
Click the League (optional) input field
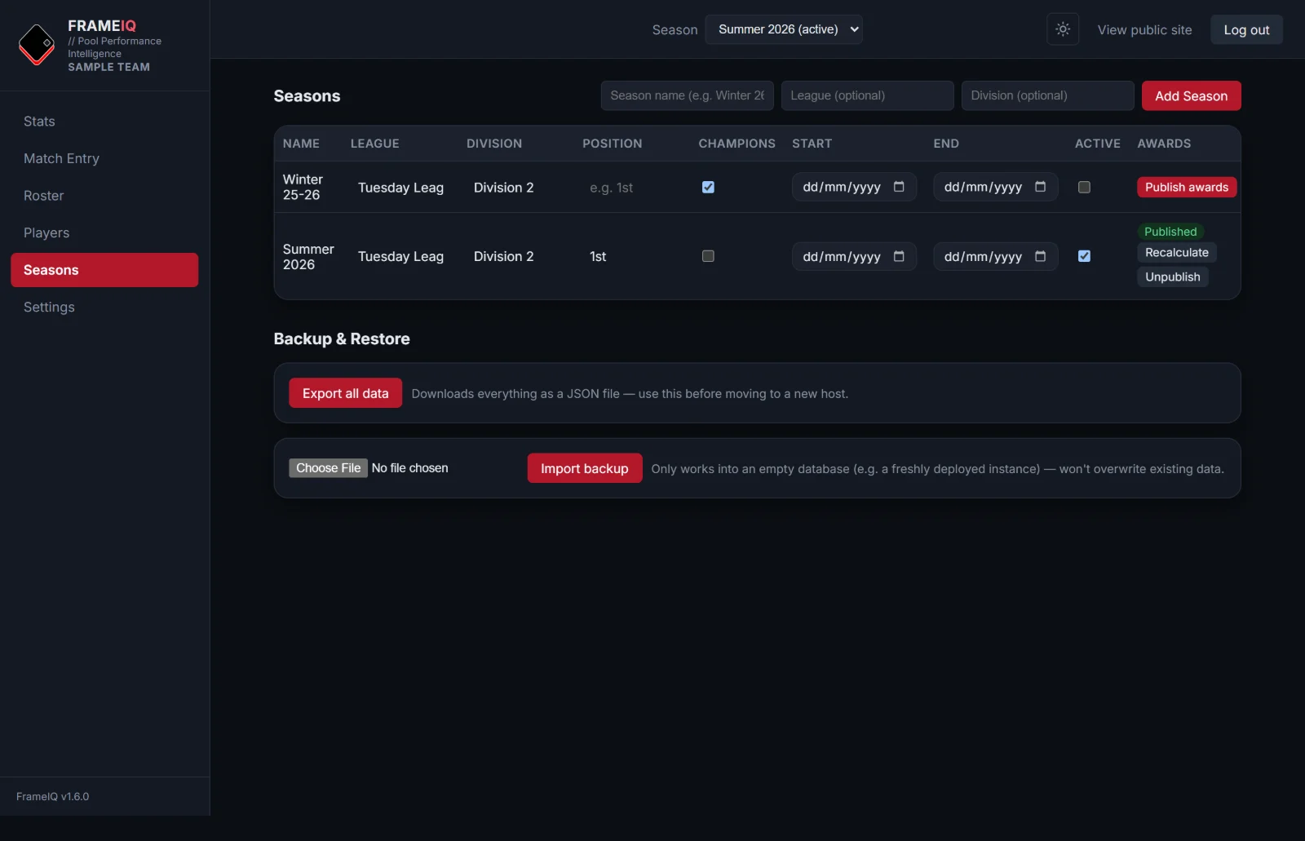[867, 95]
